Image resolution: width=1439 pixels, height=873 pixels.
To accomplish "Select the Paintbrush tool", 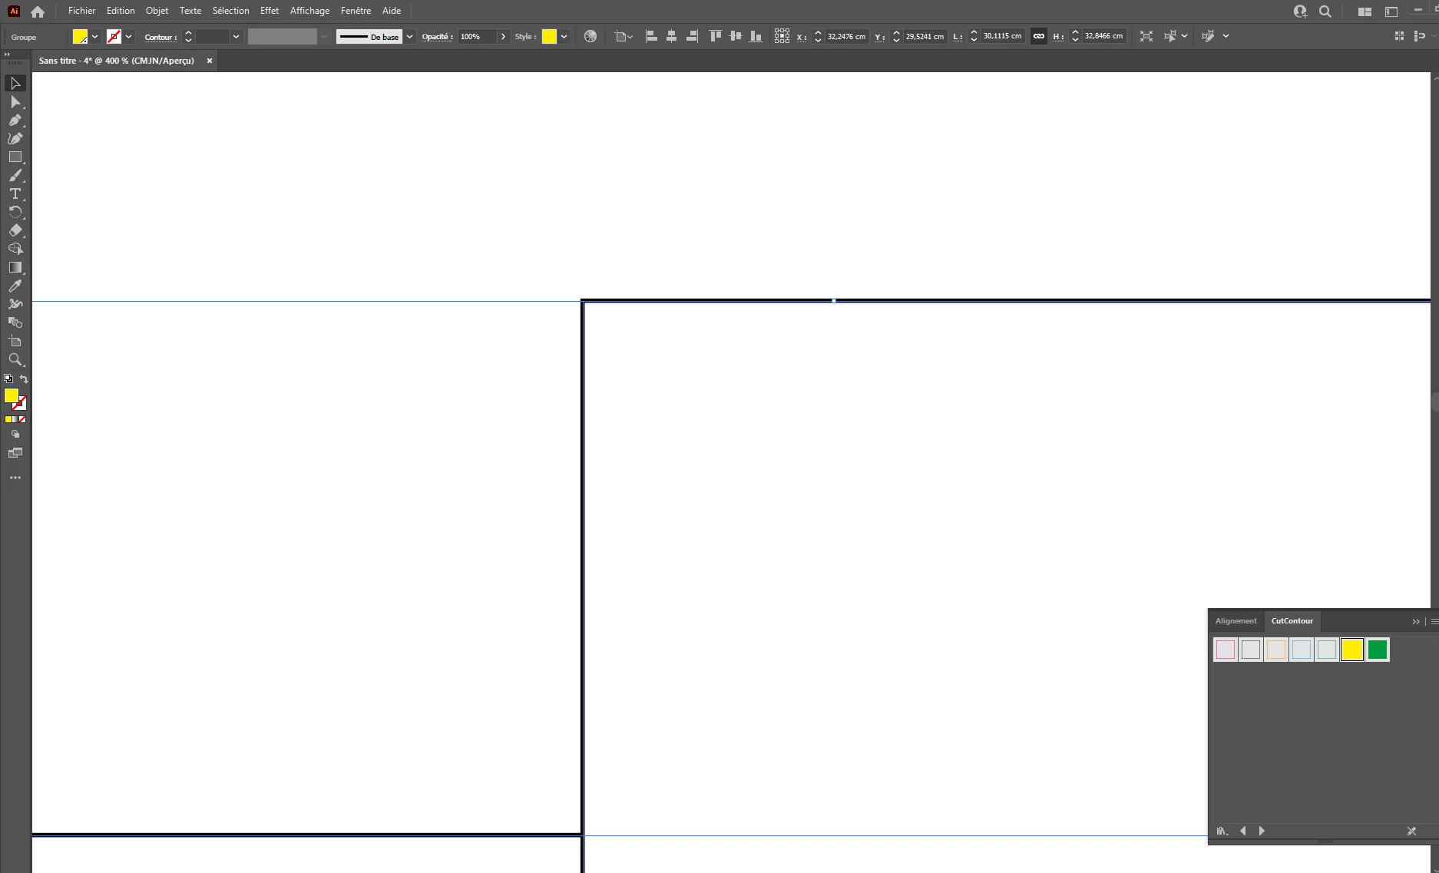I will pos(15,175).
